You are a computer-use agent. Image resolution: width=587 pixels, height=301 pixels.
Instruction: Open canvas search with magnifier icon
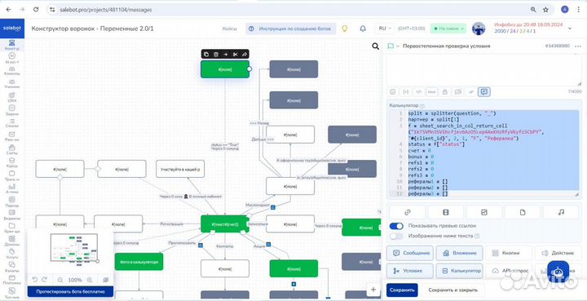376,46
